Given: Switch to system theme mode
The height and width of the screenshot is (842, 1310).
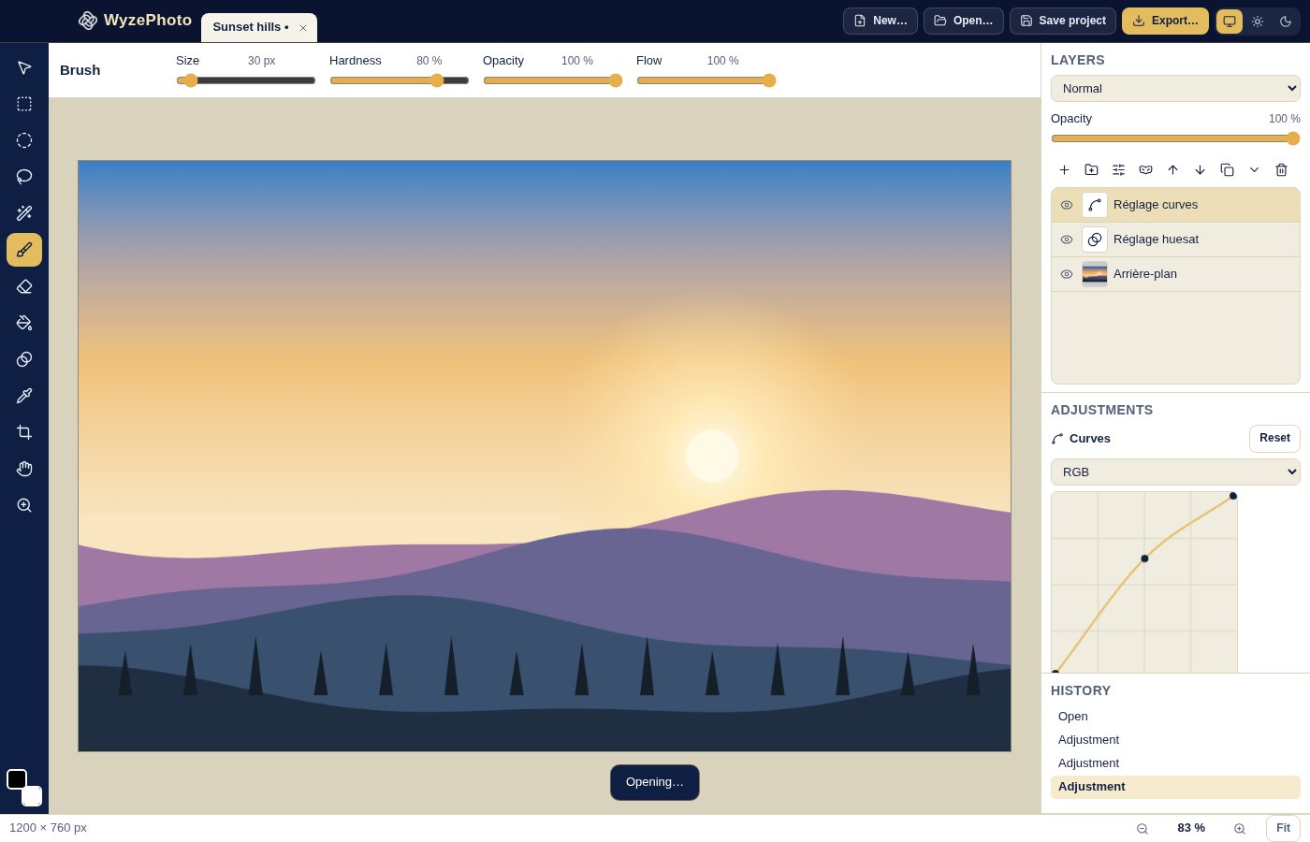Looking at the screenshot, I should coord(1230,22).
